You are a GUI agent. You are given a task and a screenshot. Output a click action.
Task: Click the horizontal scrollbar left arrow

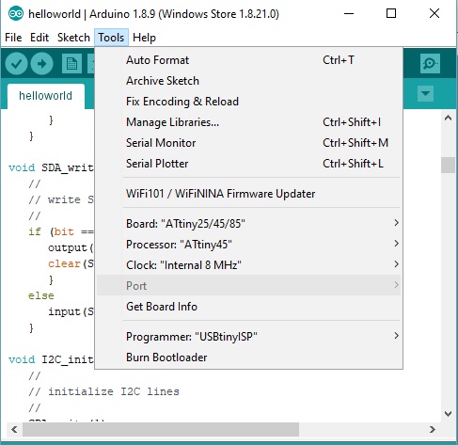[14, 429]
